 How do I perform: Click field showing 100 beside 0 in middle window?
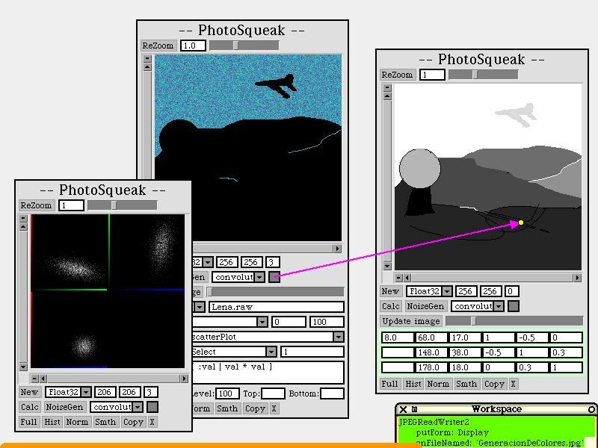(327, 322)
